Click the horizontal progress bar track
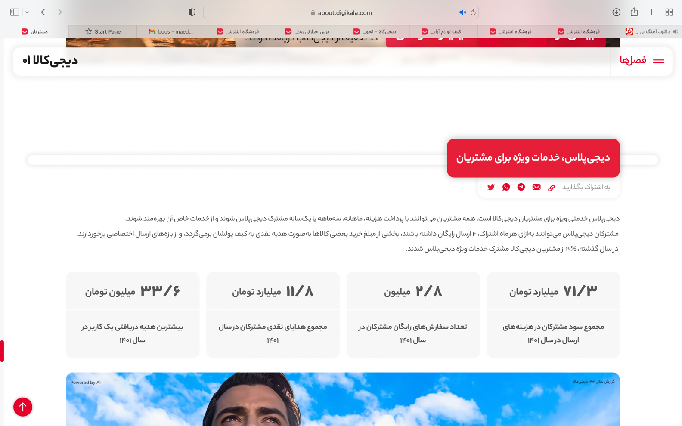682x426 pixels. tap(237, 160)
